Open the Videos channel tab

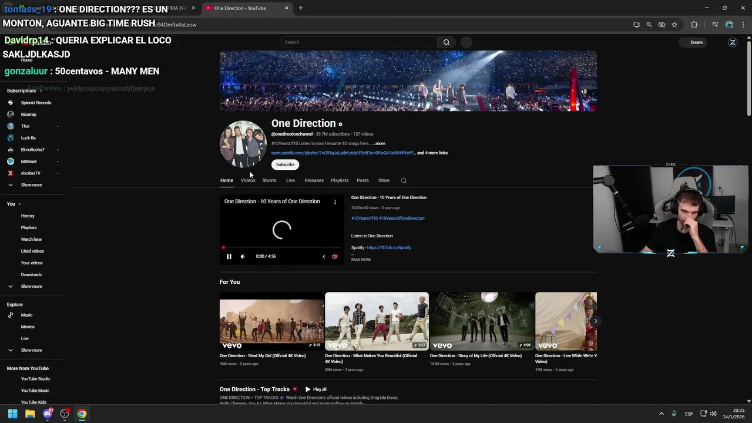point(248,180)
